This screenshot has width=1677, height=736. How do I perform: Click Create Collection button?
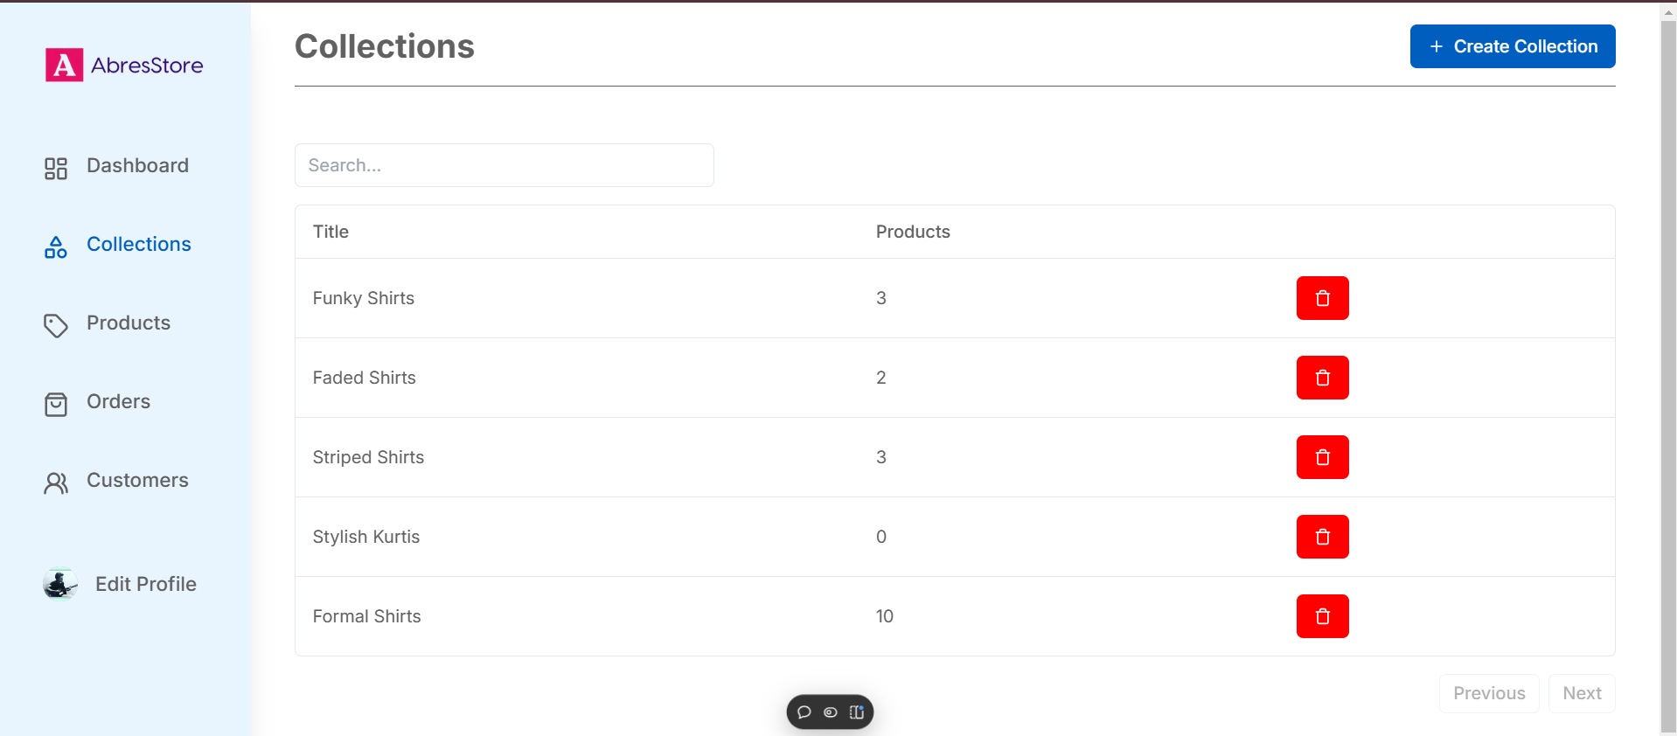point(1512,46)
